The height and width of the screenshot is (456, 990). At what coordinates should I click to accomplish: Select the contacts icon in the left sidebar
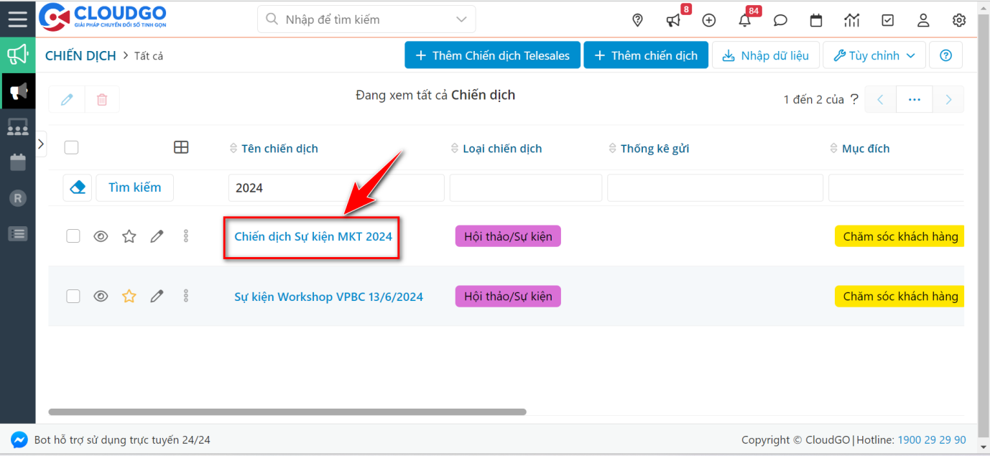pos(17,127)
